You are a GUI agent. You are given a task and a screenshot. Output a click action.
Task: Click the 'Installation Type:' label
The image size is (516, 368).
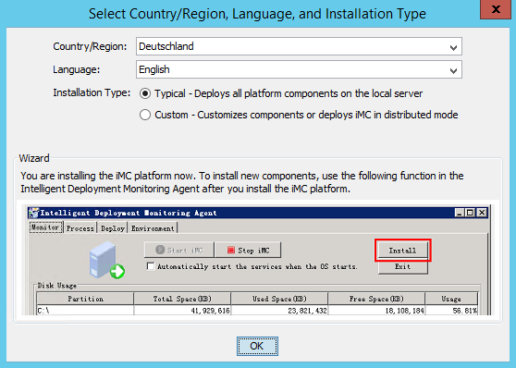tap(92, 92)
